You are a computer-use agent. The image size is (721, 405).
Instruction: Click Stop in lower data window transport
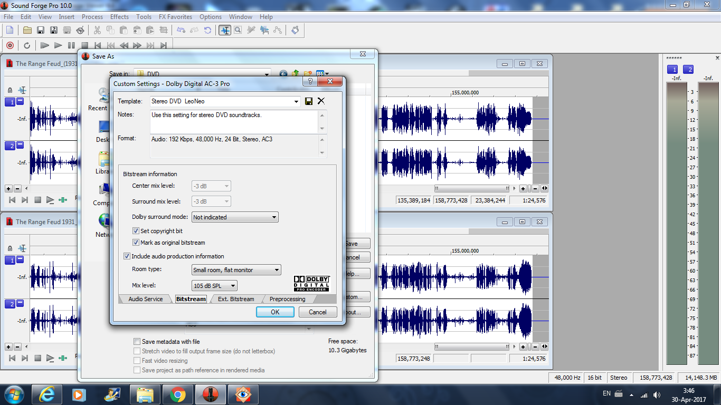coord(37,358)
